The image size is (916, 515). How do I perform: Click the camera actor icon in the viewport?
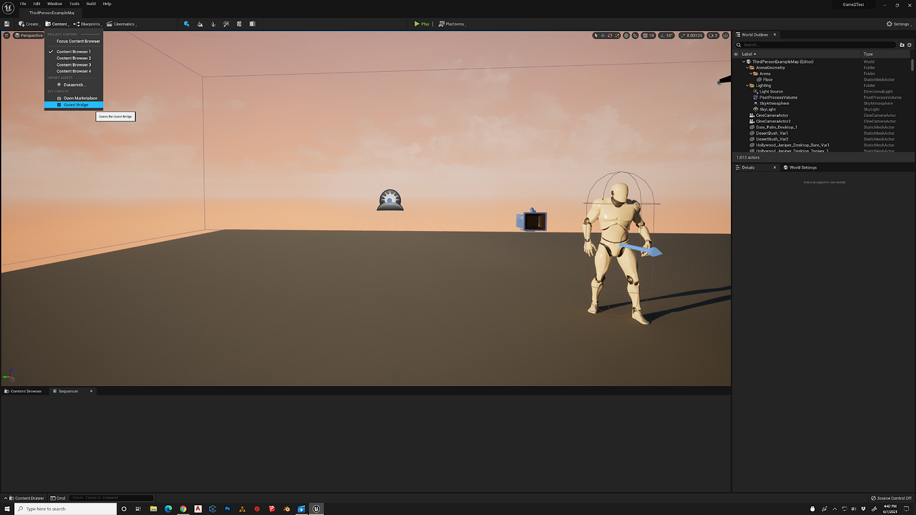pyautogui.click(x=532, y=220)
